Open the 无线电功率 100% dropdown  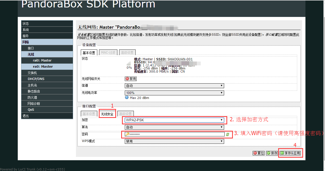coord(174,93)
